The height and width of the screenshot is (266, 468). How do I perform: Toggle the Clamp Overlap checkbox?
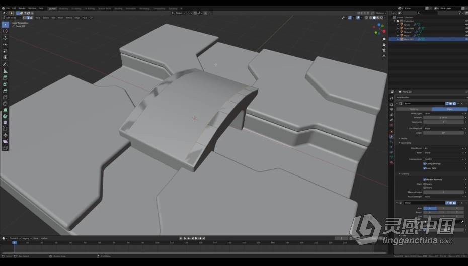tap(424, 164)
